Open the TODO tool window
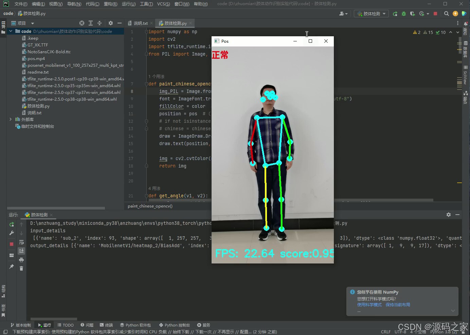Screen dimensions: 470x335 click(66, 325)
